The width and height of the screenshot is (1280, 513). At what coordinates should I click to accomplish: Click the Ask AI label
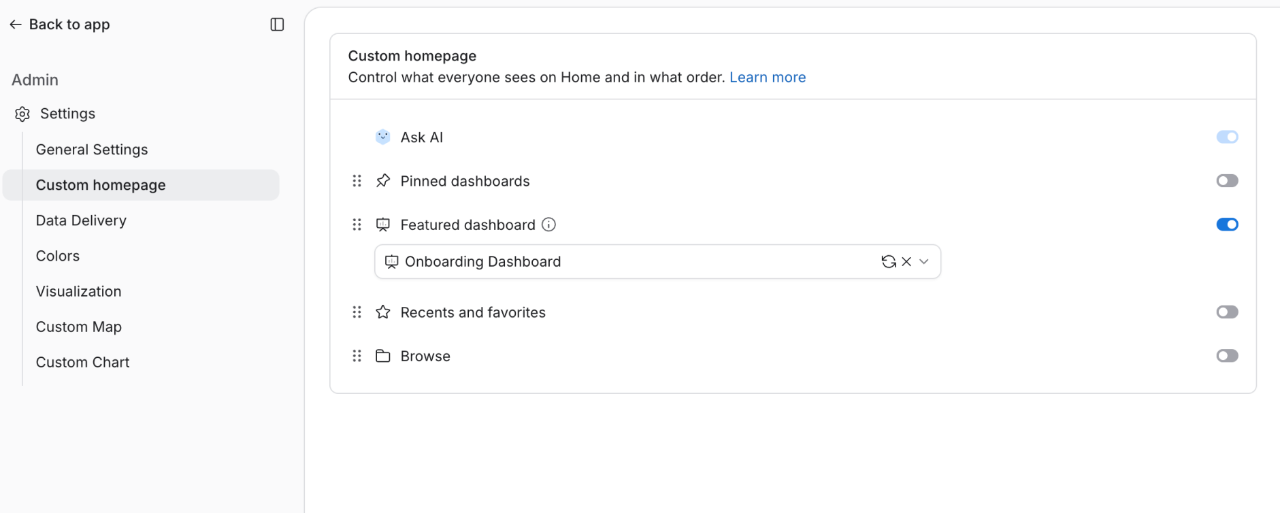pyautogui.click(x=421, y=137)
